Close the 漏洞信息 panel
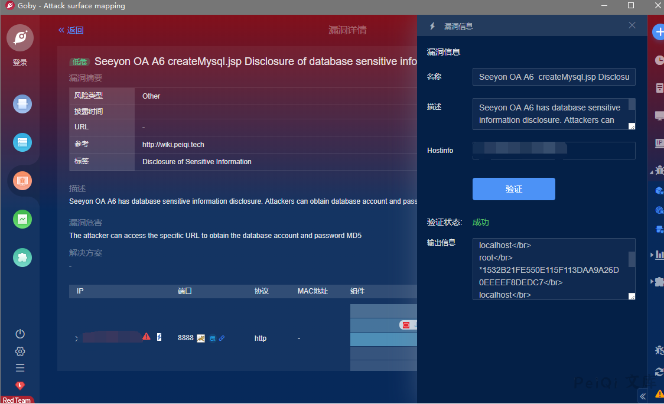Image resolution: width=664 pixels, height=404 pixels. (x=632, y=25)
